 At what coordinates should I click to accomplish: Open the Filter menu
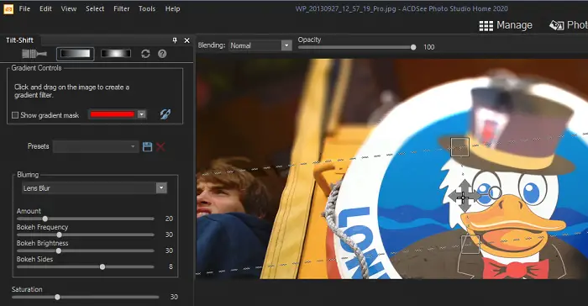tap(122, 8)
